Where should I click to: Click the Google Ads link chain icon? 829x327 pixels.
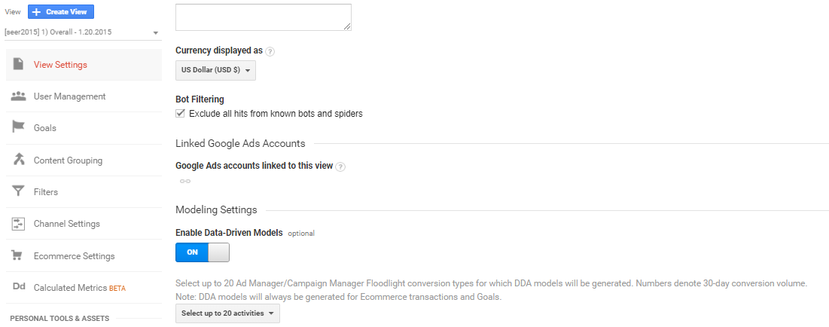[185, 182]
